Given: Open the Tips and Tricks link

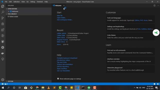Looking at the screenshot, I should 62,62.
